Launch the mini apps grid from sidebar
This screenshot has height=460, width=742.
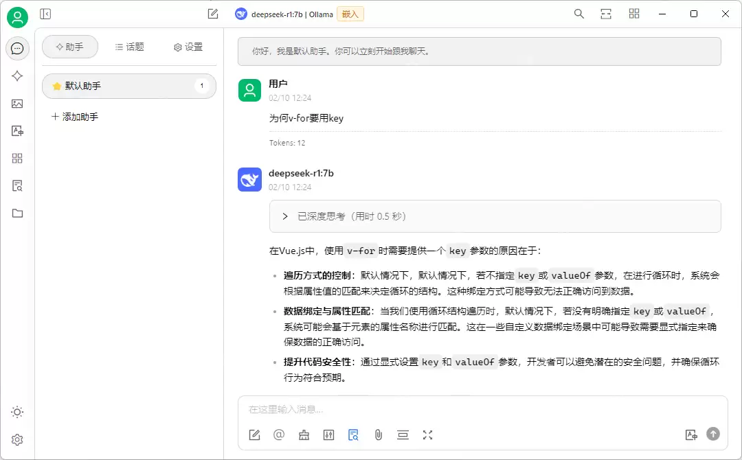point(17,159)
